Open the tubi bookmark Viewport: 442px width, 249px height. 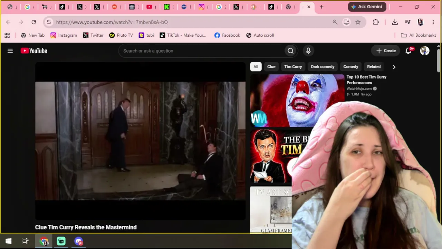click(x=146, y=35)
